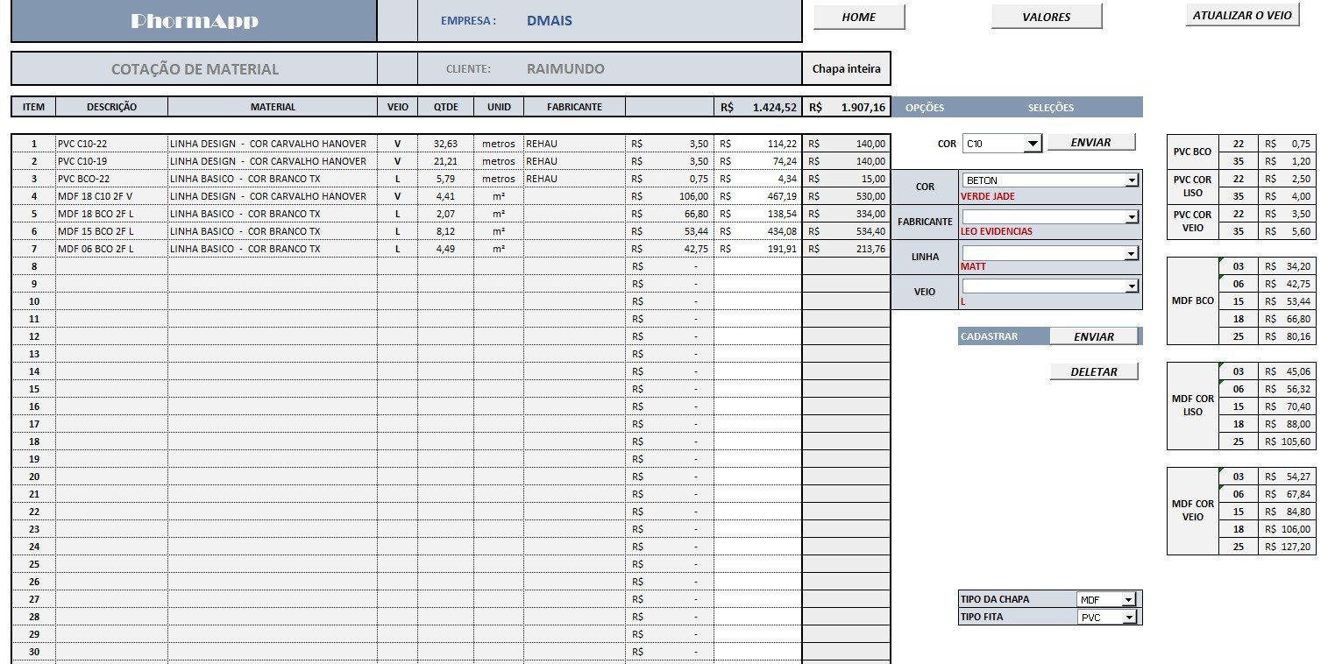This screenshot has width=1335, height=664.
Task: Expand the LINHA dropdown list
Action: coord(1132,253)
